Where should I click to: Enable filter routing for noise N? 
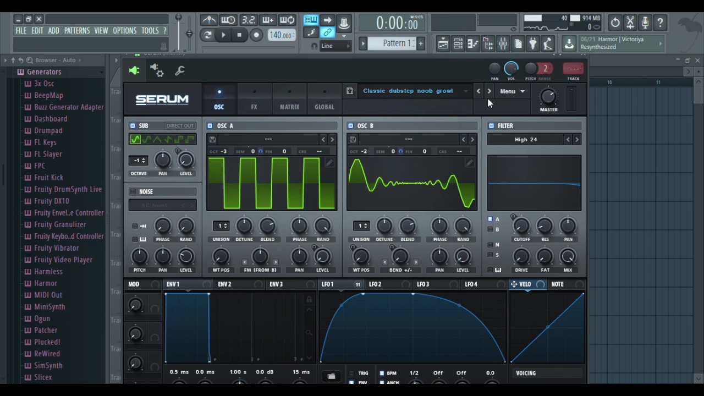(490, 245)
